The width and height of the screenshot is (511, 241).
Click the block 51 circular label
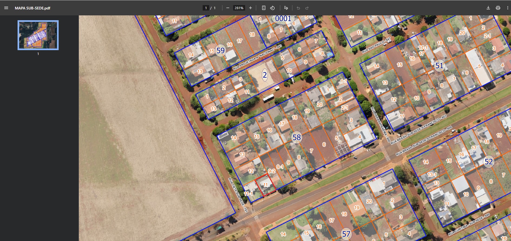pyautogui.click(x=439, y=66)
